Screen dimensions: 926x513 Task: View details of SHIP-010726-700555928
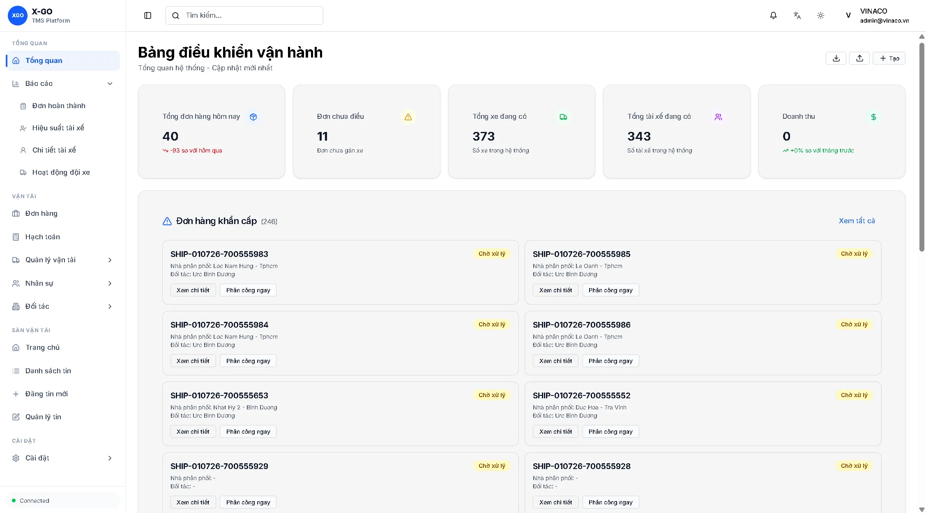[x=555, y=502]
